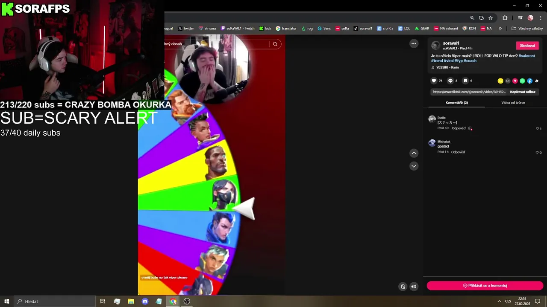
Task: Open Všechny záložky bookmarks folder
Action: coord(527,29)
